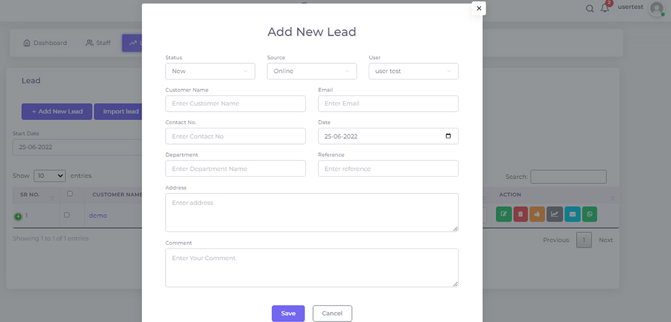Screen dimensions: 671x322
Task: Focus the Customer Name input field
Action: (x=235, y=104)
